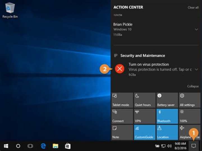Click the 8/2/2016 date in taskbar
The height and width of the screenshot is (151, 202).
point(180,148)
